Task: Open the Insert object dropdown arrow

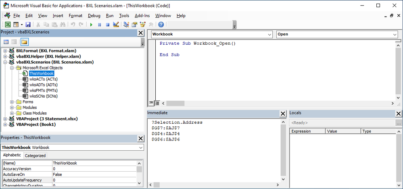Action: pos(22,25)
